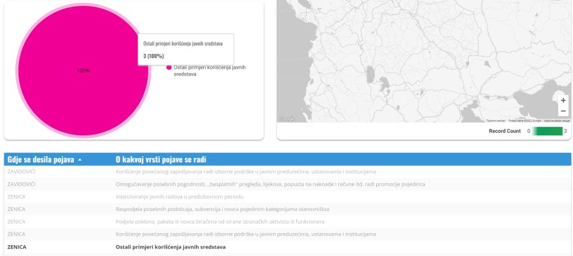The width and height of the screenshot is (573, 256).
Task: Zoom out on the map
Action: (x=563, y=111)
